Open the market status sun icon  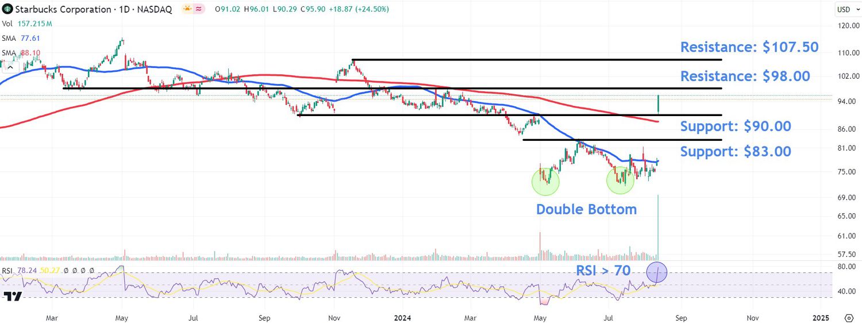tap(187, 9)
